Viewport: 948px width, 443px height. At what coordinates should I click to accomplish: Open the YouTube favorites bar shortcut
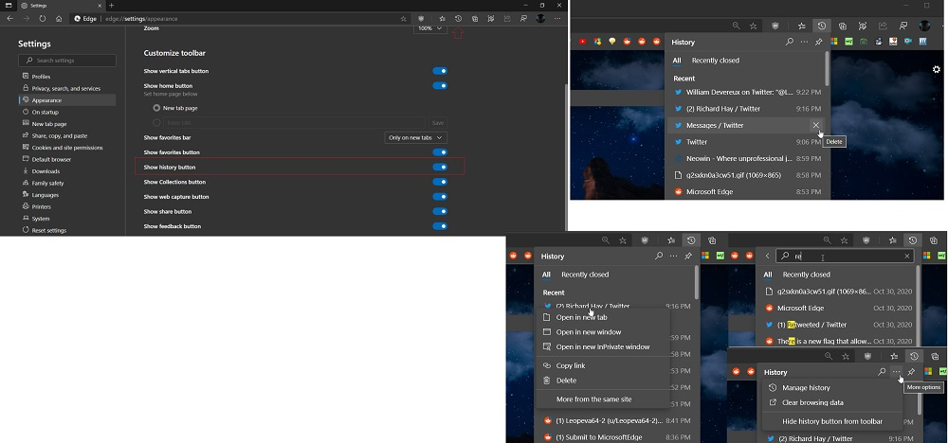coord(582,42)
